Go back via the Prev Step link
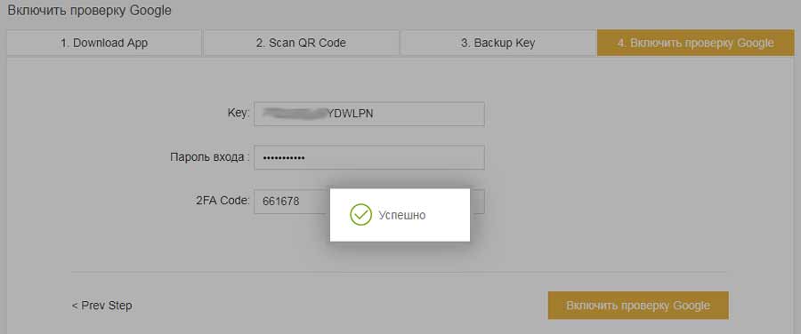 [x=101, y=306]
